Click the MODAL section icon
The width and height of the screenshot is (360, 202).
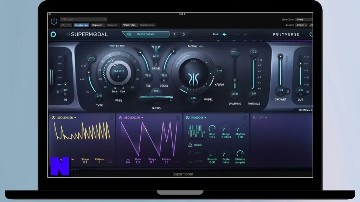click(x=201, y=46)
